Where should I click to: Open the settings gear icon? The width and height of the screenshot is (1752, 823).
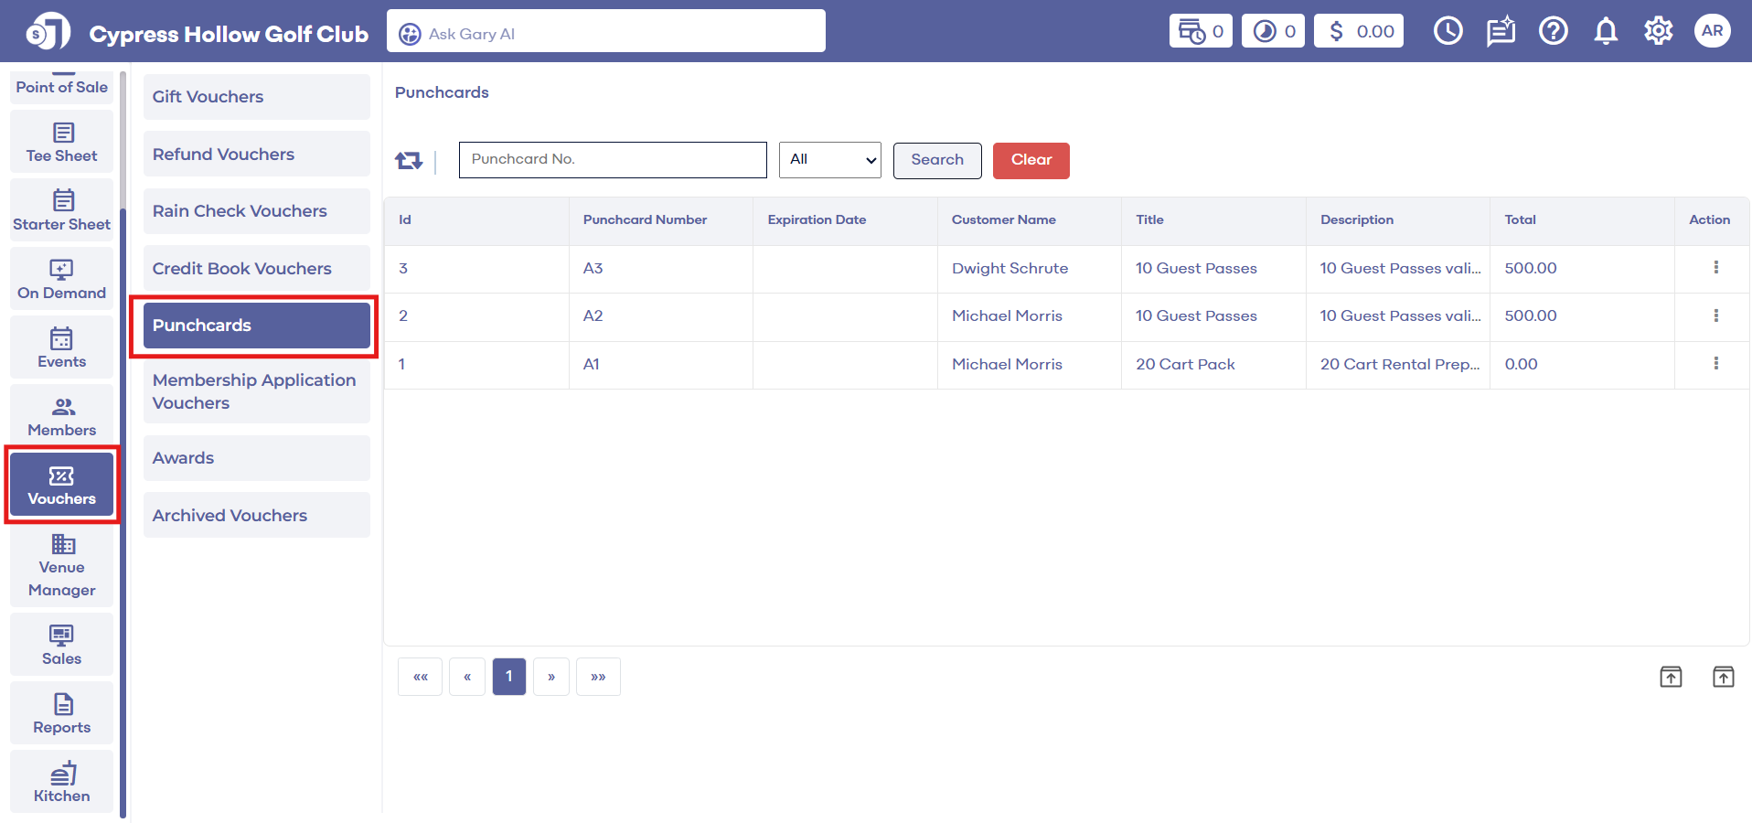[x=1658, y=31]
